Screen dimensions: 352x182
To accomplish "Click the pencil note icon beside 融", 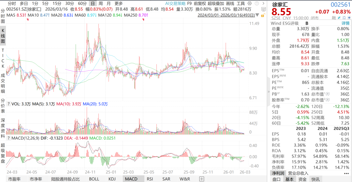I will click(339, 18).
